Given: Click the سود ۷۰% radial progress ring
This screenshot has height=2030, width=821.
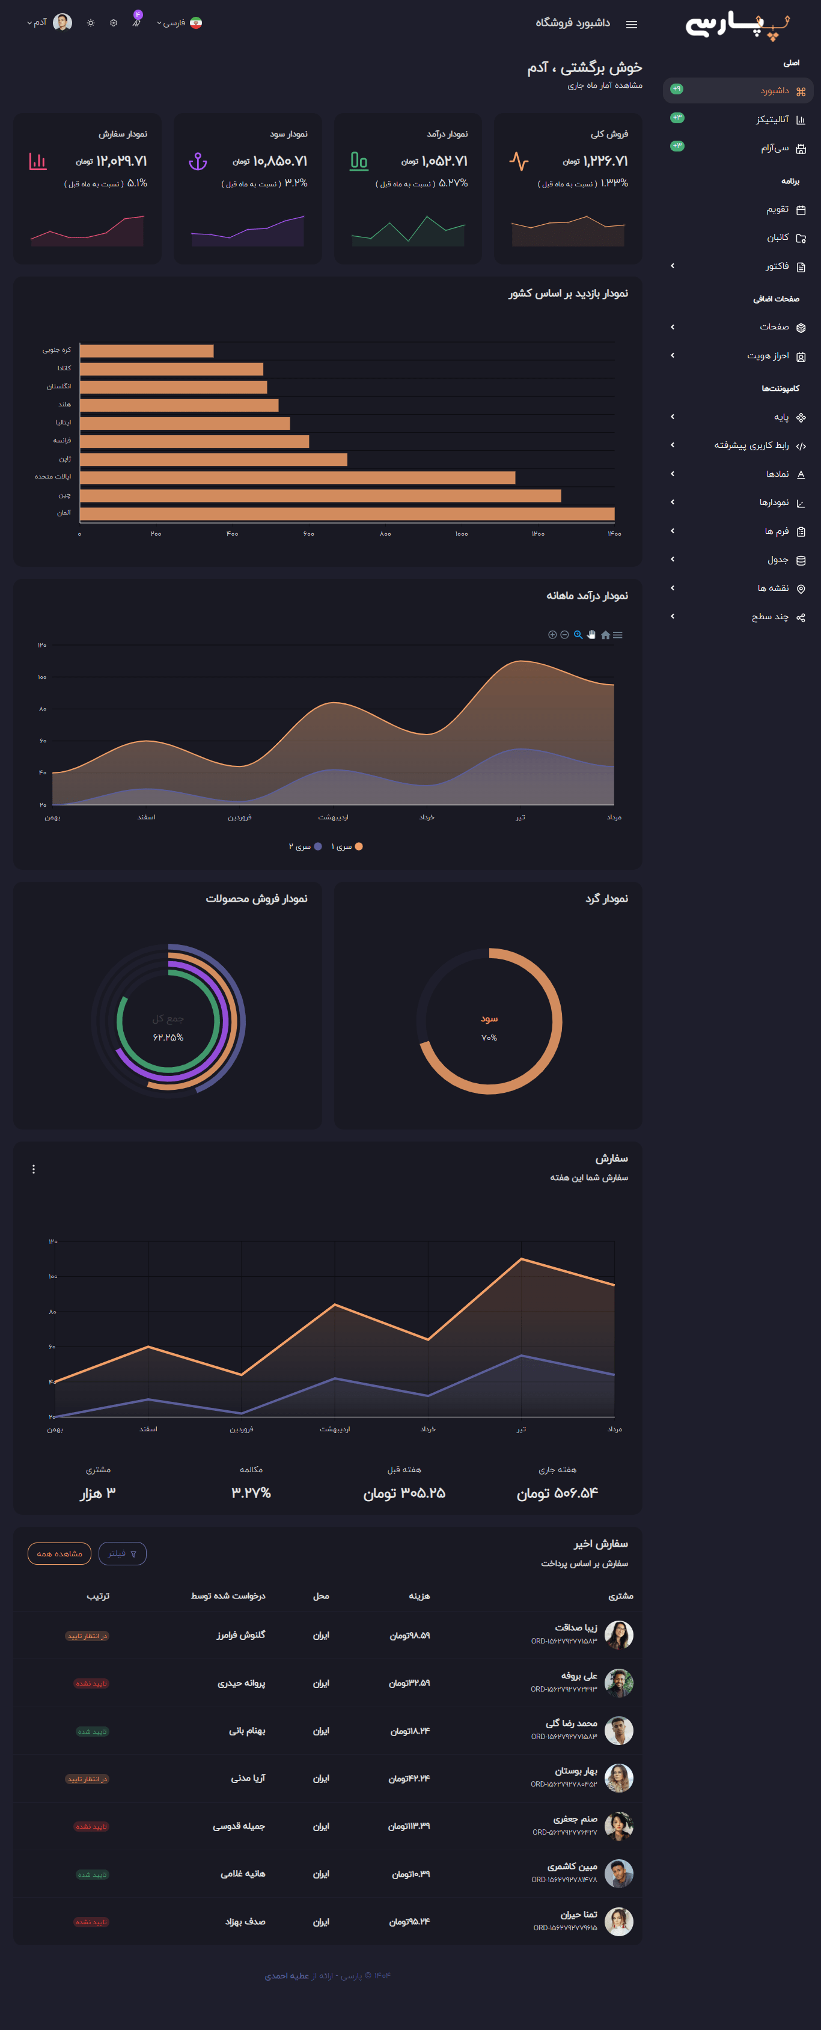Looking at the screenshot, I should [x=489, y=1021].
